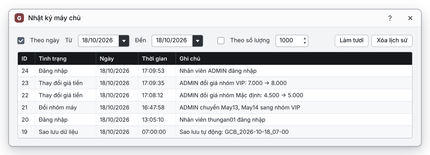Click the G app logo icon
Image resolution: width=430 pixels, height=155 pixels.
pos(19,18)
